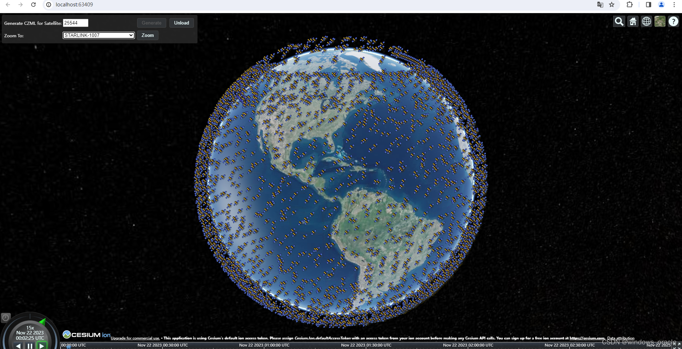Click the 15x speed readout

point(30,328)
